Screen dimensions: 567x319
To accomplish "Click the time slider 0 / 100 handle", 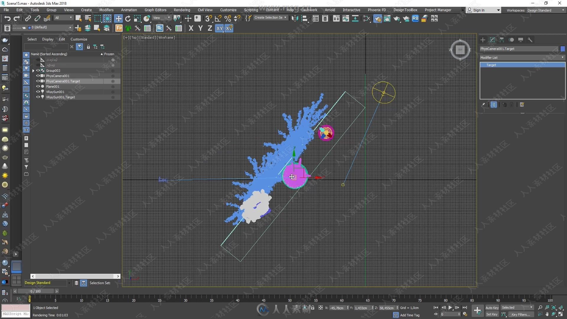I will click(35, 291).
